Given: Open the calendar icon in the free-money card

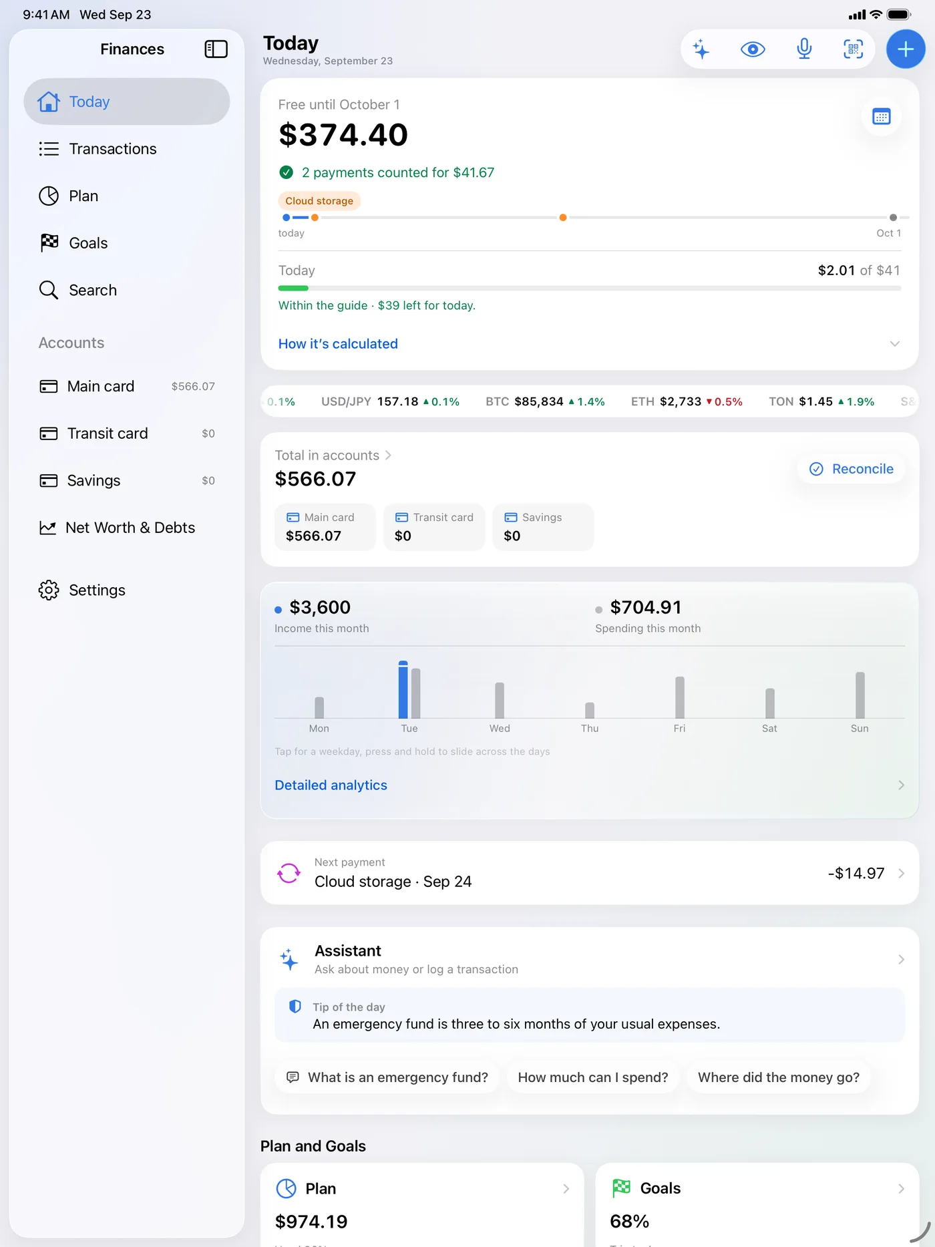Looking at the screenshot, I should 882,117.
